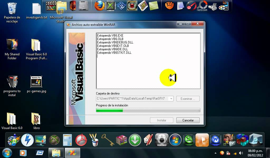Open the paint palette icon in top dock

click(224, 6)
